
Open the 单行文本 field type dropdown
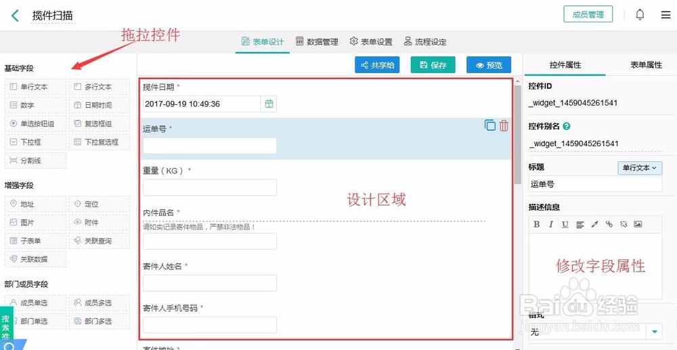pos(640,168)
